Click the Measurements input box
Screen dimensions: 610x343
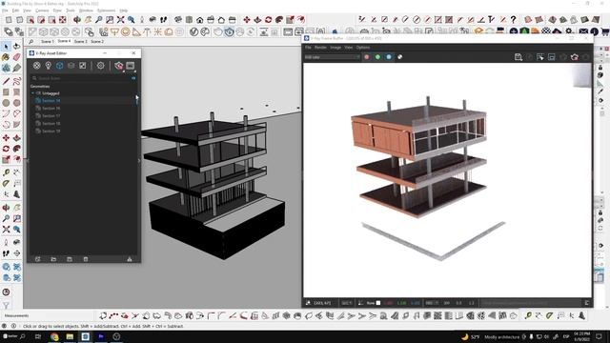[x=62, y=315]
